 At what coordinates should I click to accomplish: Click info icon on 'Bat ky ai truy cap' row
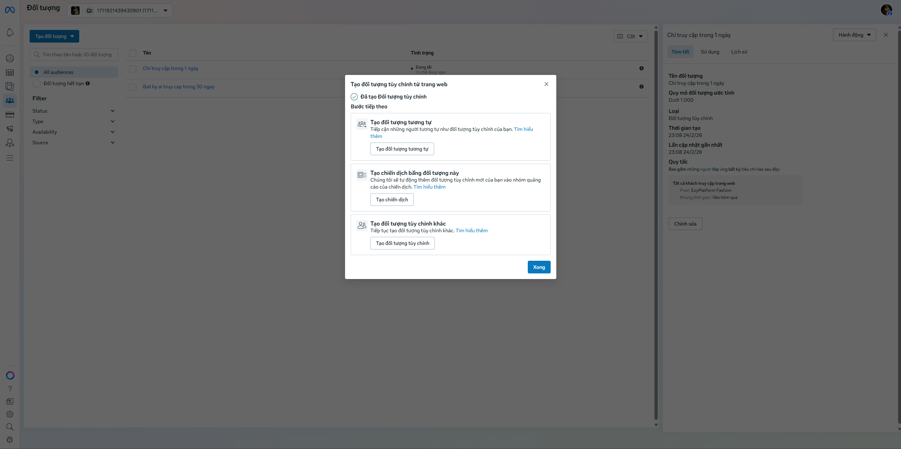pos(641,87)
